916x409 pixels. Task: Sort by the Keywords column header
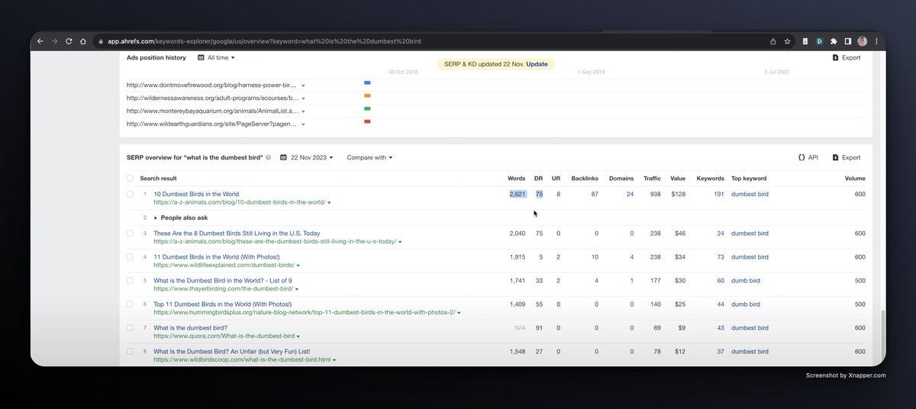pyautogui.click(x=710, y=179)
